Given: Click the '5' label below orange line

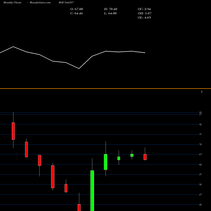Looking at the screenshot, I should click(202, 92).
